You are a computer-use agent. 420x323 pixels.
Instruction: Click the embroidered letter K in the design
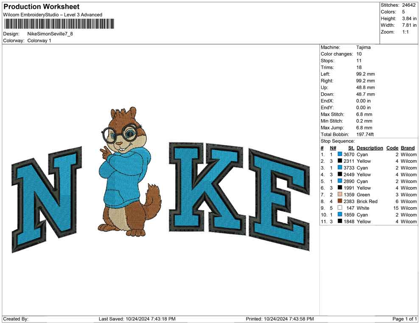(x=207, y=189)
